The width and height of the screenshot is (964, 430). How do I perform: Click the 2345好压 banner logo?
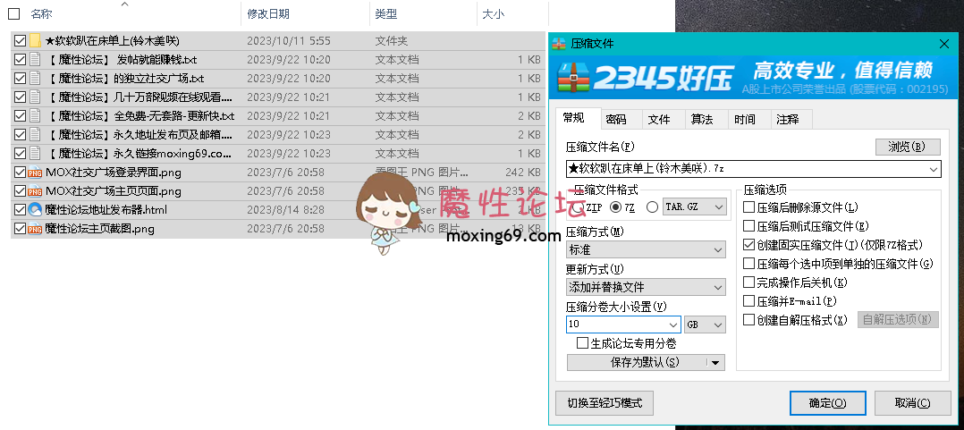click(646, 78)
